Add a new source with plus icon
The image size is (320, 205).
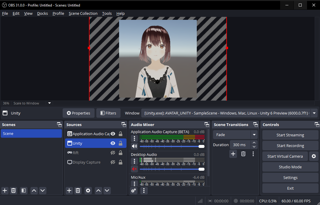coord(69,191)
